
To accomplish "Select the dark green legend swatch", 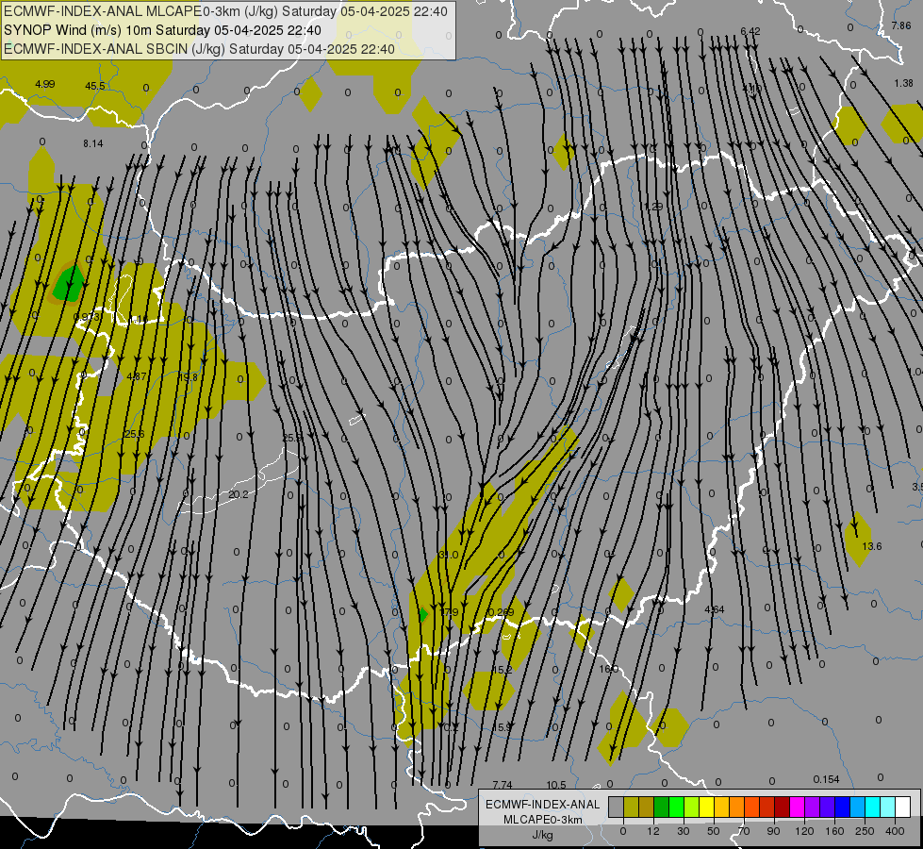I will click(661, 807).
